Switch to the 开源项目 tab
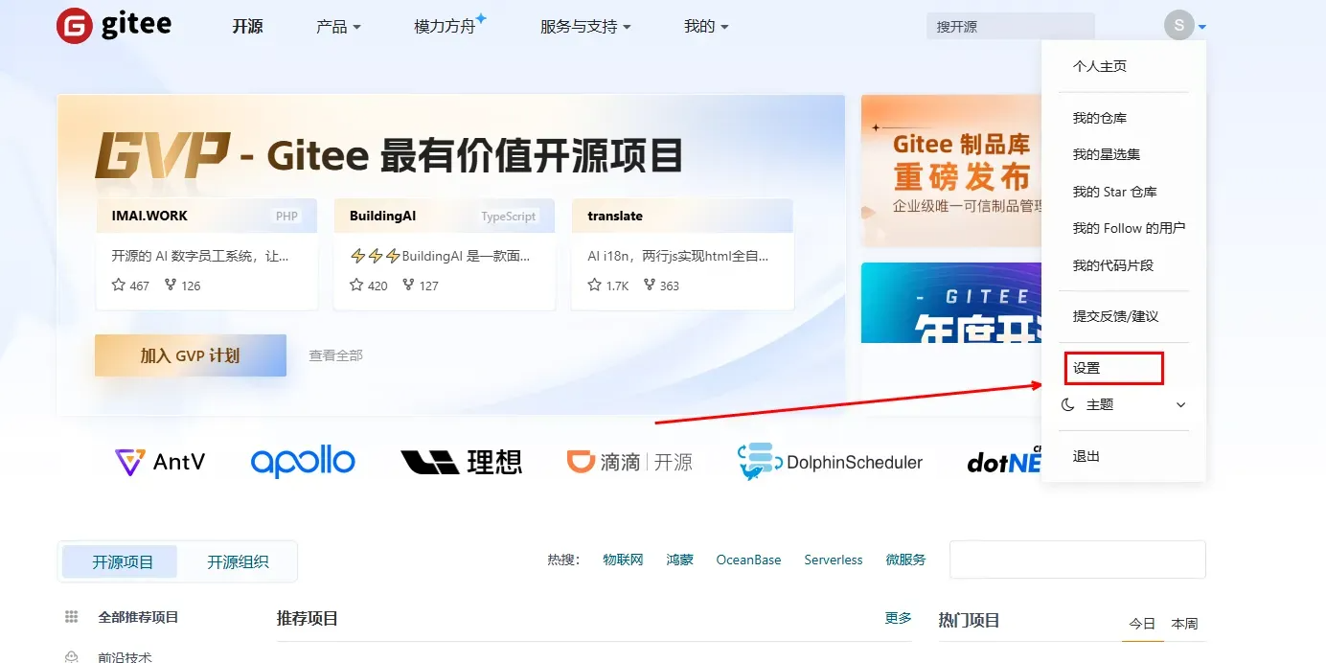The image size is (1326, 663). 120,561
